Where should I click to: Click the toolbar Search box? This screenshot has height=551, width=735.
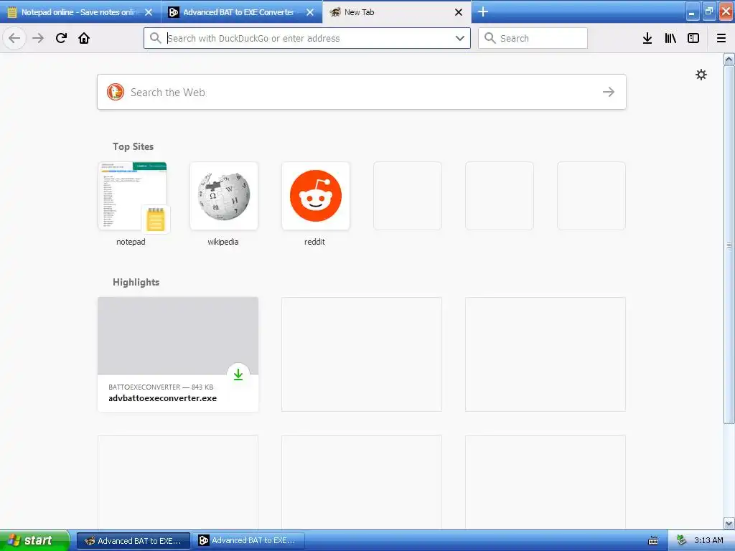[x=533, y=38]
